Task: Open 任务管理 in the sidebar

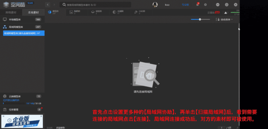Action: pos(22,110)
